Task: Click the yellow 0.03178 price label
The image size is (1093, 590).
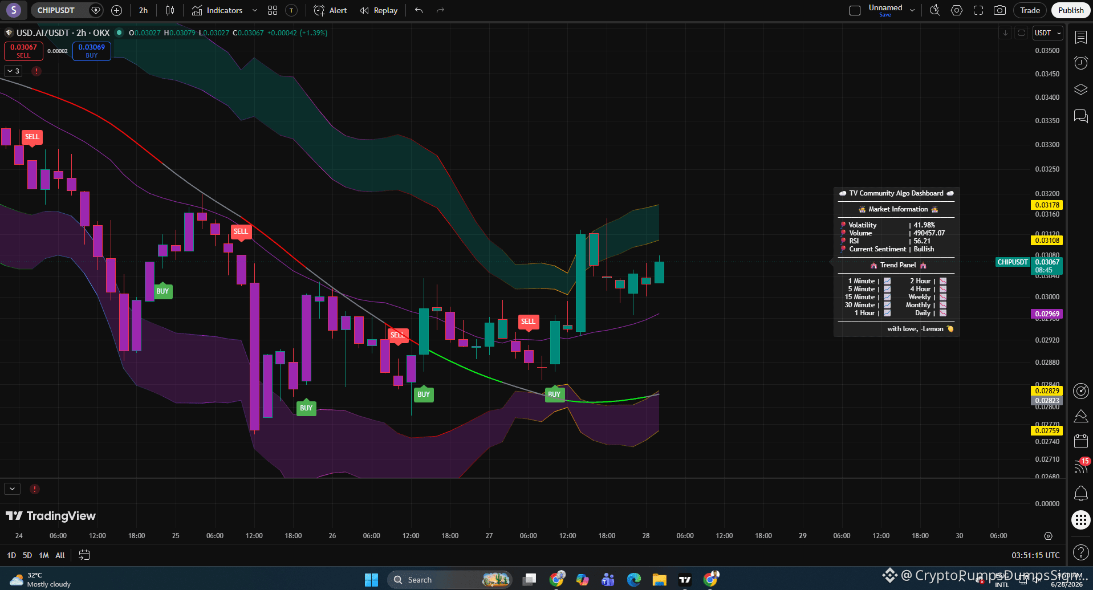Action: tap(1047, 205)
